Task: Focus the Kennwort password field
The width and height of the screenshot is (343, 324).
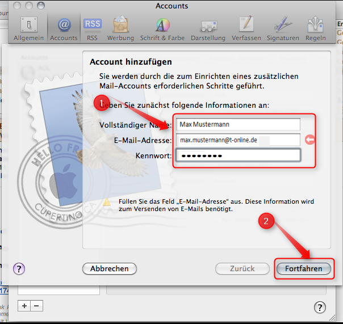Action: [238, 155]
